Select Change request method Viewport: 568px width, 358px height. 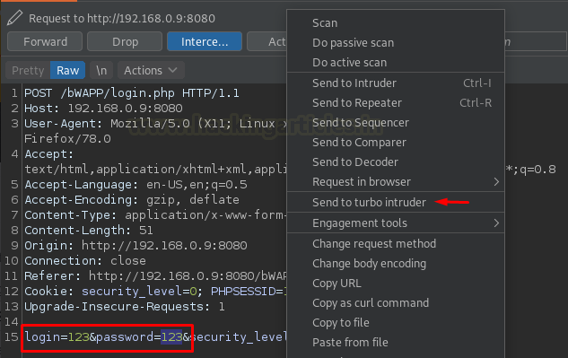click(396, 243)
